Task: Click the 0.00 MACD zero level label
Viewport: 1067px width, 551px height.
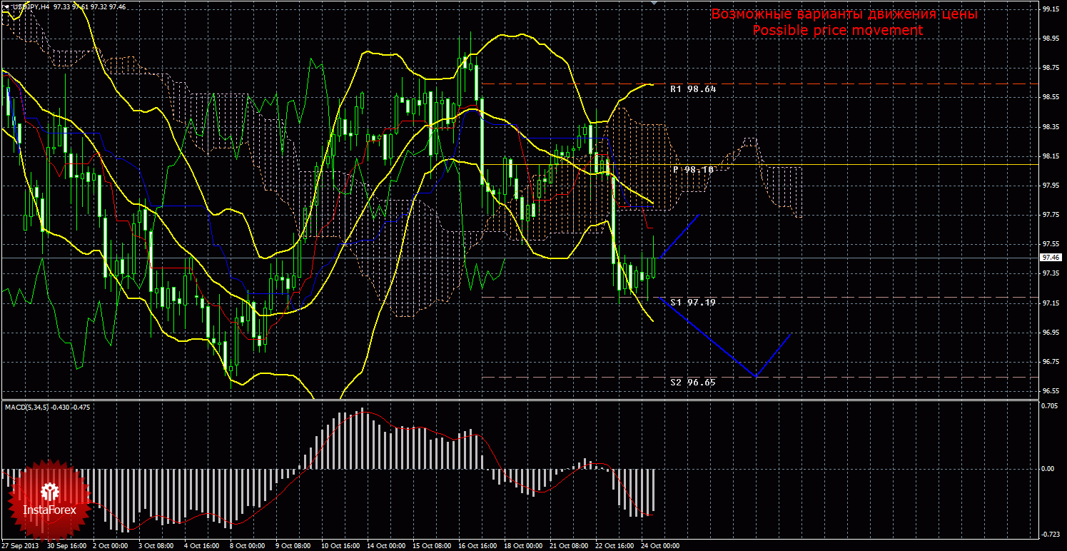Action: [1048, 469]
